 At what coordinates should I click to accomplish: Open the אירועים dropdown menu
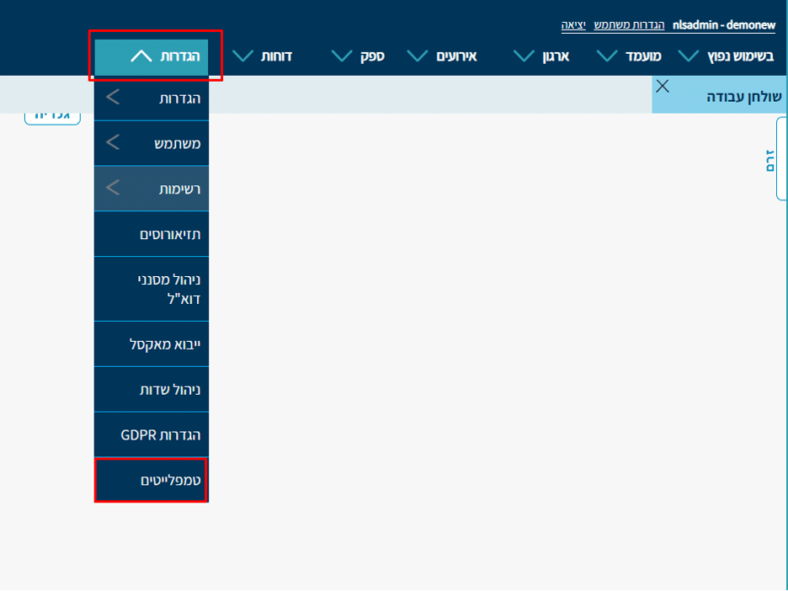pos(443,56)
